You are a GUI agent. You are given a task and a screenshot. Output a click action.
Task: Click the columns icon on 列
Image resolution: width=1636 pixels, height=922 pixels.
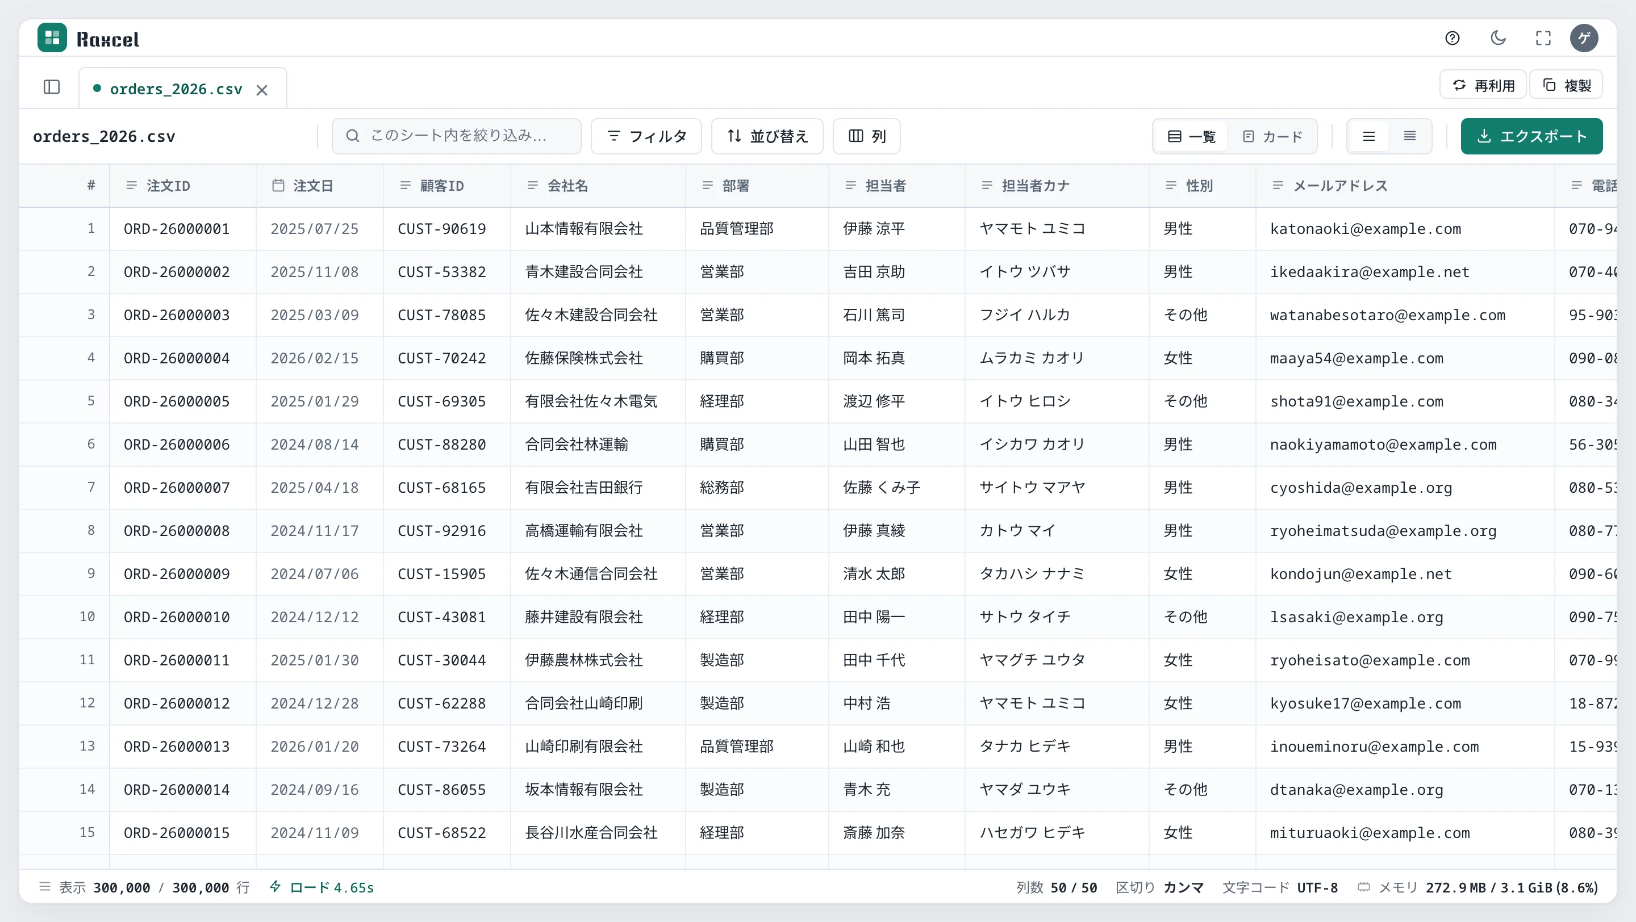(x=856, y=136)
